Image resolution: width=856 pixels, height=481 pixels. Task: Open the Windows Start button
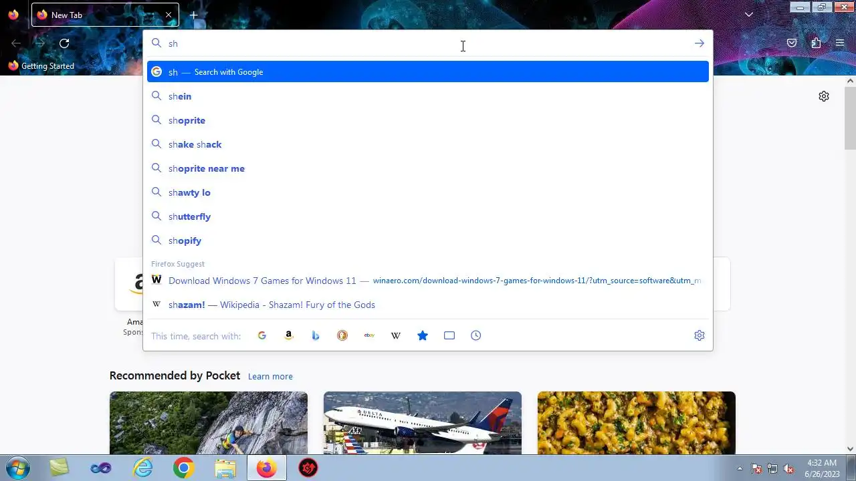pos(17,468)
